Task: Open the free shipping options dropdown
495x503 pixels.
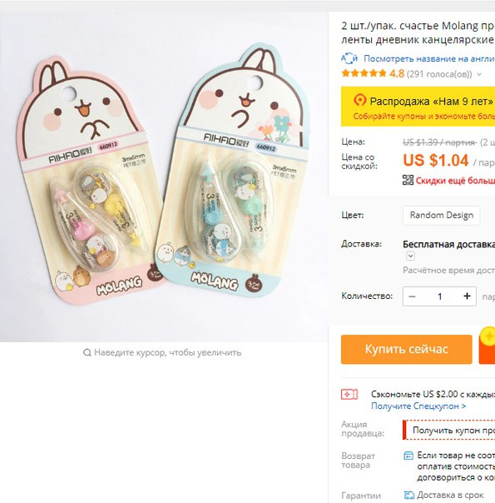Action: [x=410, y=256]
